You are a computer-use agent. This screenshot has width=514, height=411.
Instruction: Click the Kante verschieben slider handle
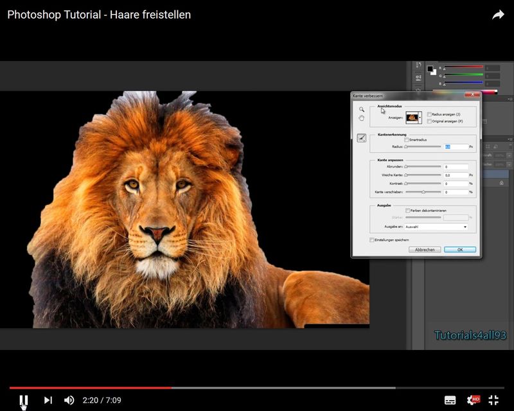423,192
